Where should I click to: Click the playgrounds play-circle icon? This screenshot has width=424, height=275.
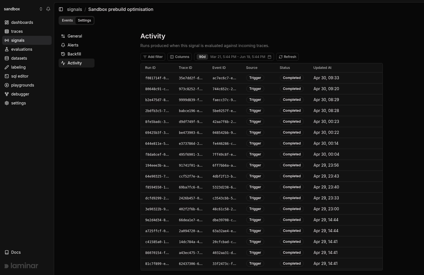pyautogui.click(x=7, y=85)
